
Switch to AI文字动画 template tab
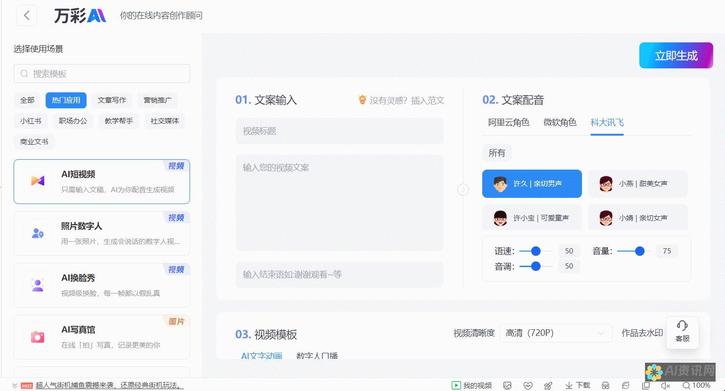[x=262, y=356]
